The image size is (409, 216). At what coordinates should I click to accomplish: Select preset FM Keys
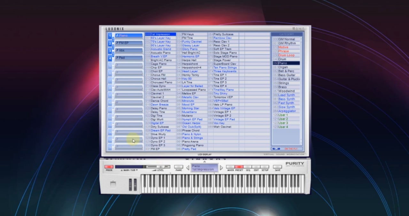192,34
